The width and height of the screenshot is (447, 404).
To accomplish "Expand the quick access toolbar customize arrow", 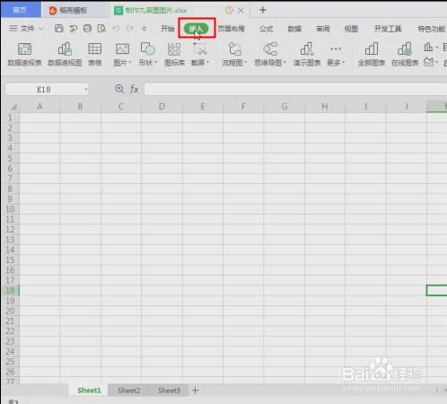I will tap(145, 29).
